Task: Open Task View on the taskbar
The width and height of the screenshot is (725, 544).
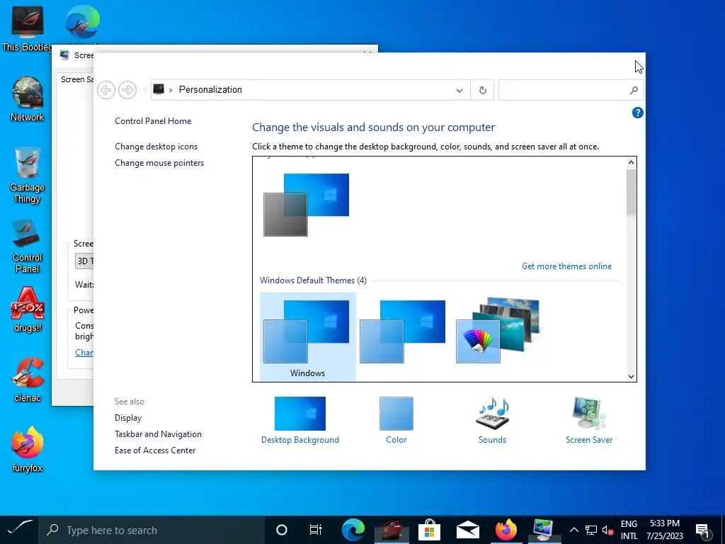Action: coord(316,530)
